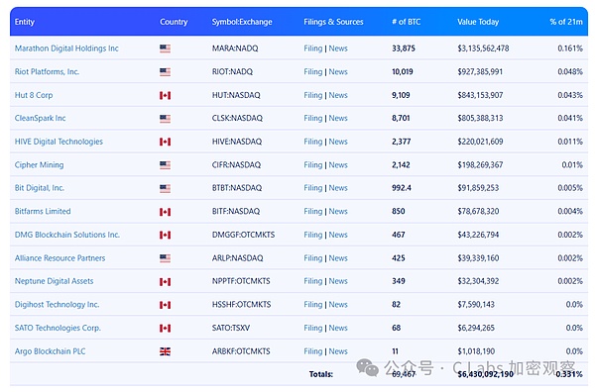595x392 pixels.
Task: Open the News link for Hut 8 Corp
Action: click(x=338, y=95)
